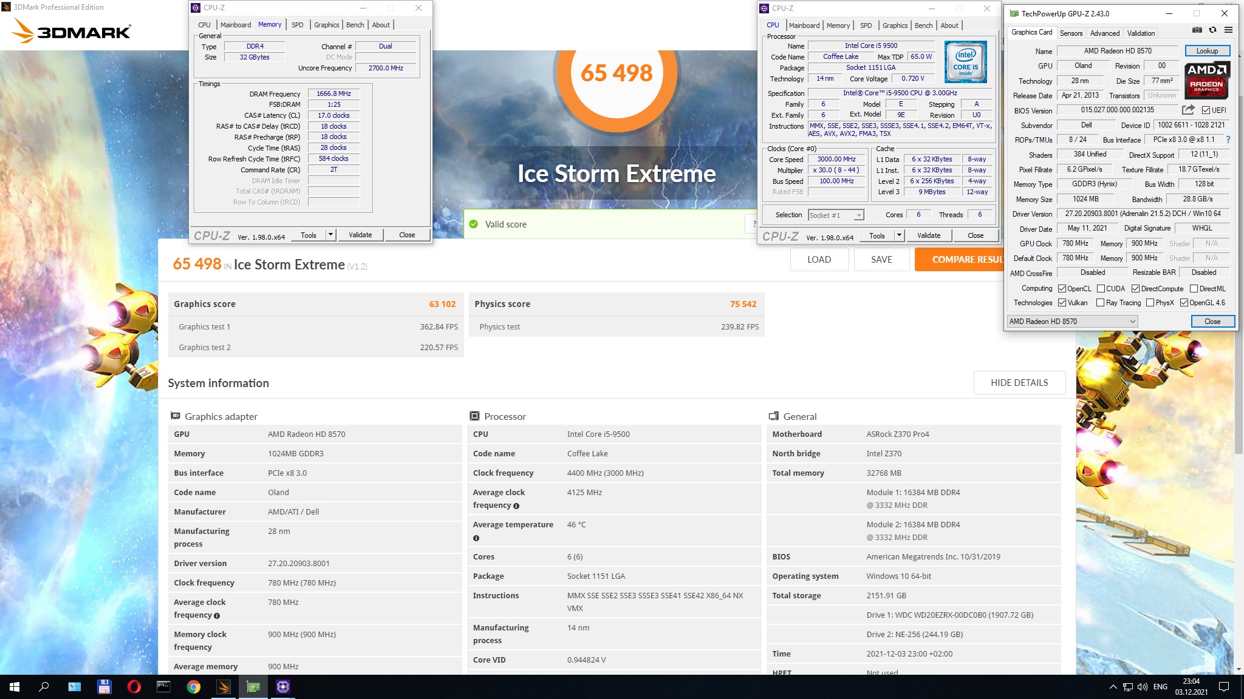
Task: Click the volume icon in system tray
Action: coord(1143,687)
